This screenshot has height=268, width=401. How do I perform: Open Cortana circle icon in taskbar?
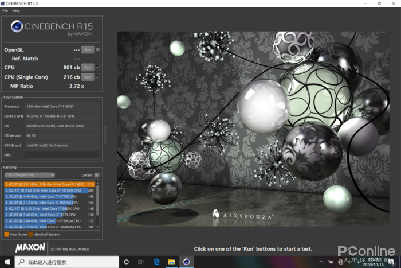click(x=127, y=262)
